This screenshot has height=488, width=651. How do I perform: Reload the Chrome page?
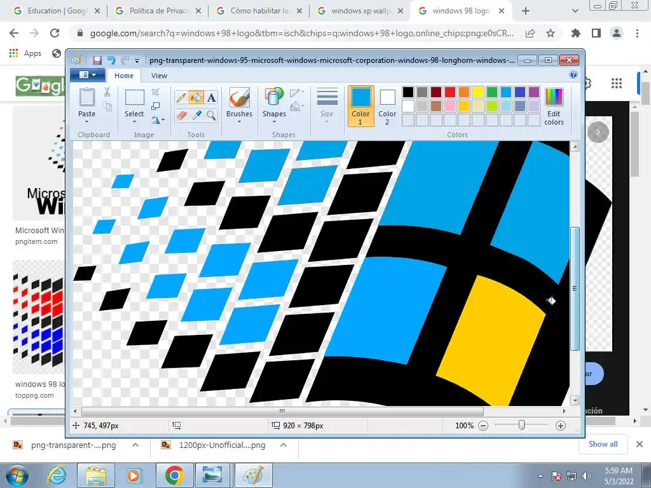click(55, 33)
